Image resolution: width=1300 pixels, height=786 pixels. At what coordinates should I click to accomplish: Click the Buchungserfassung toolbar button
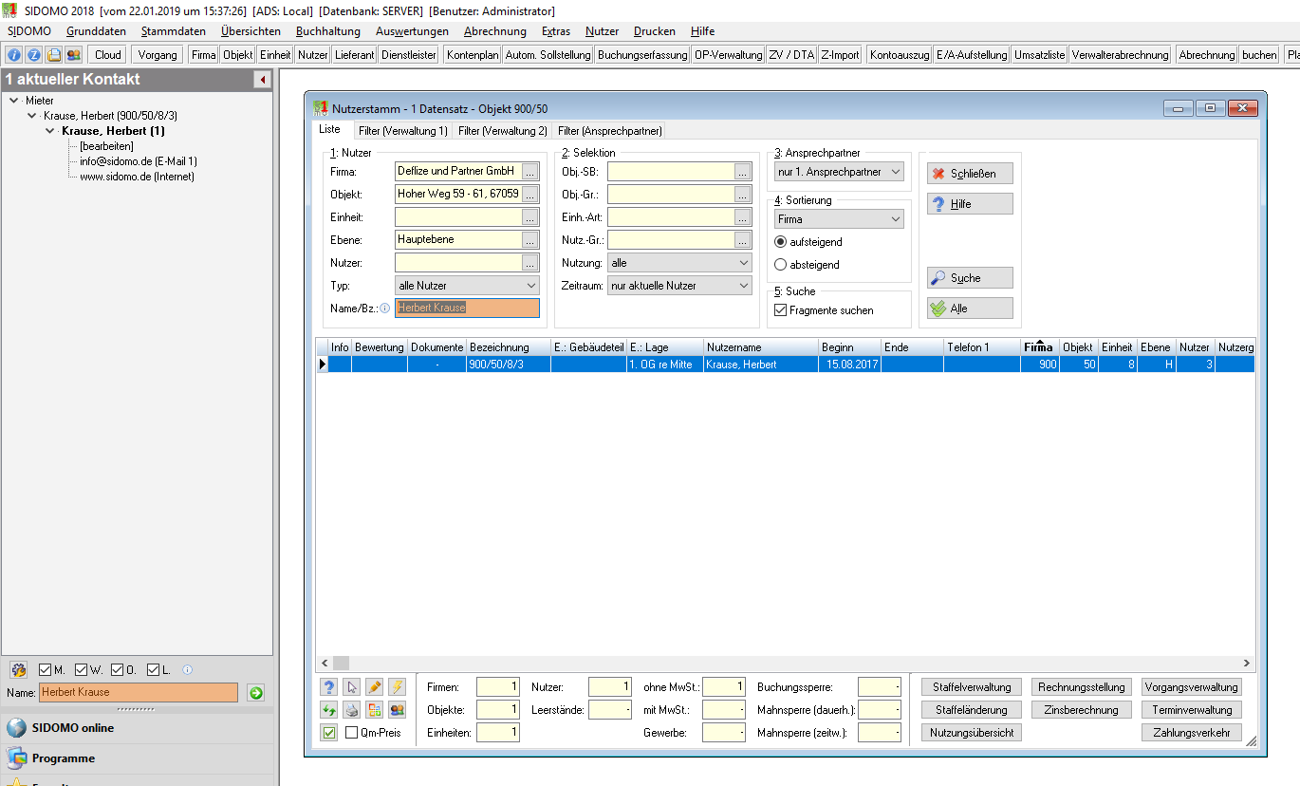tap(642, 55)
